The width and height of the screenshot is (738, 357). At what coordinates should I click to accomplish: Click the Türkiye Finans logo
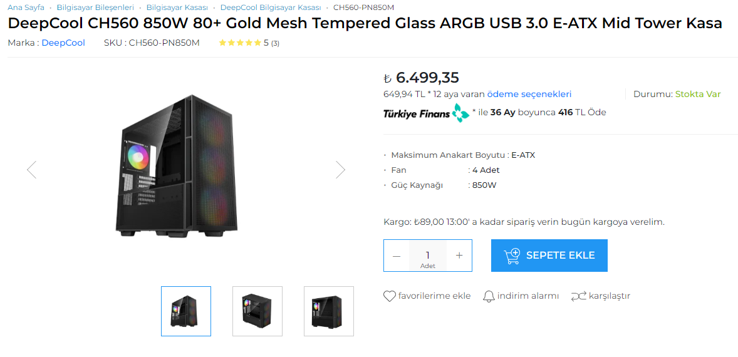pos(426,113)
